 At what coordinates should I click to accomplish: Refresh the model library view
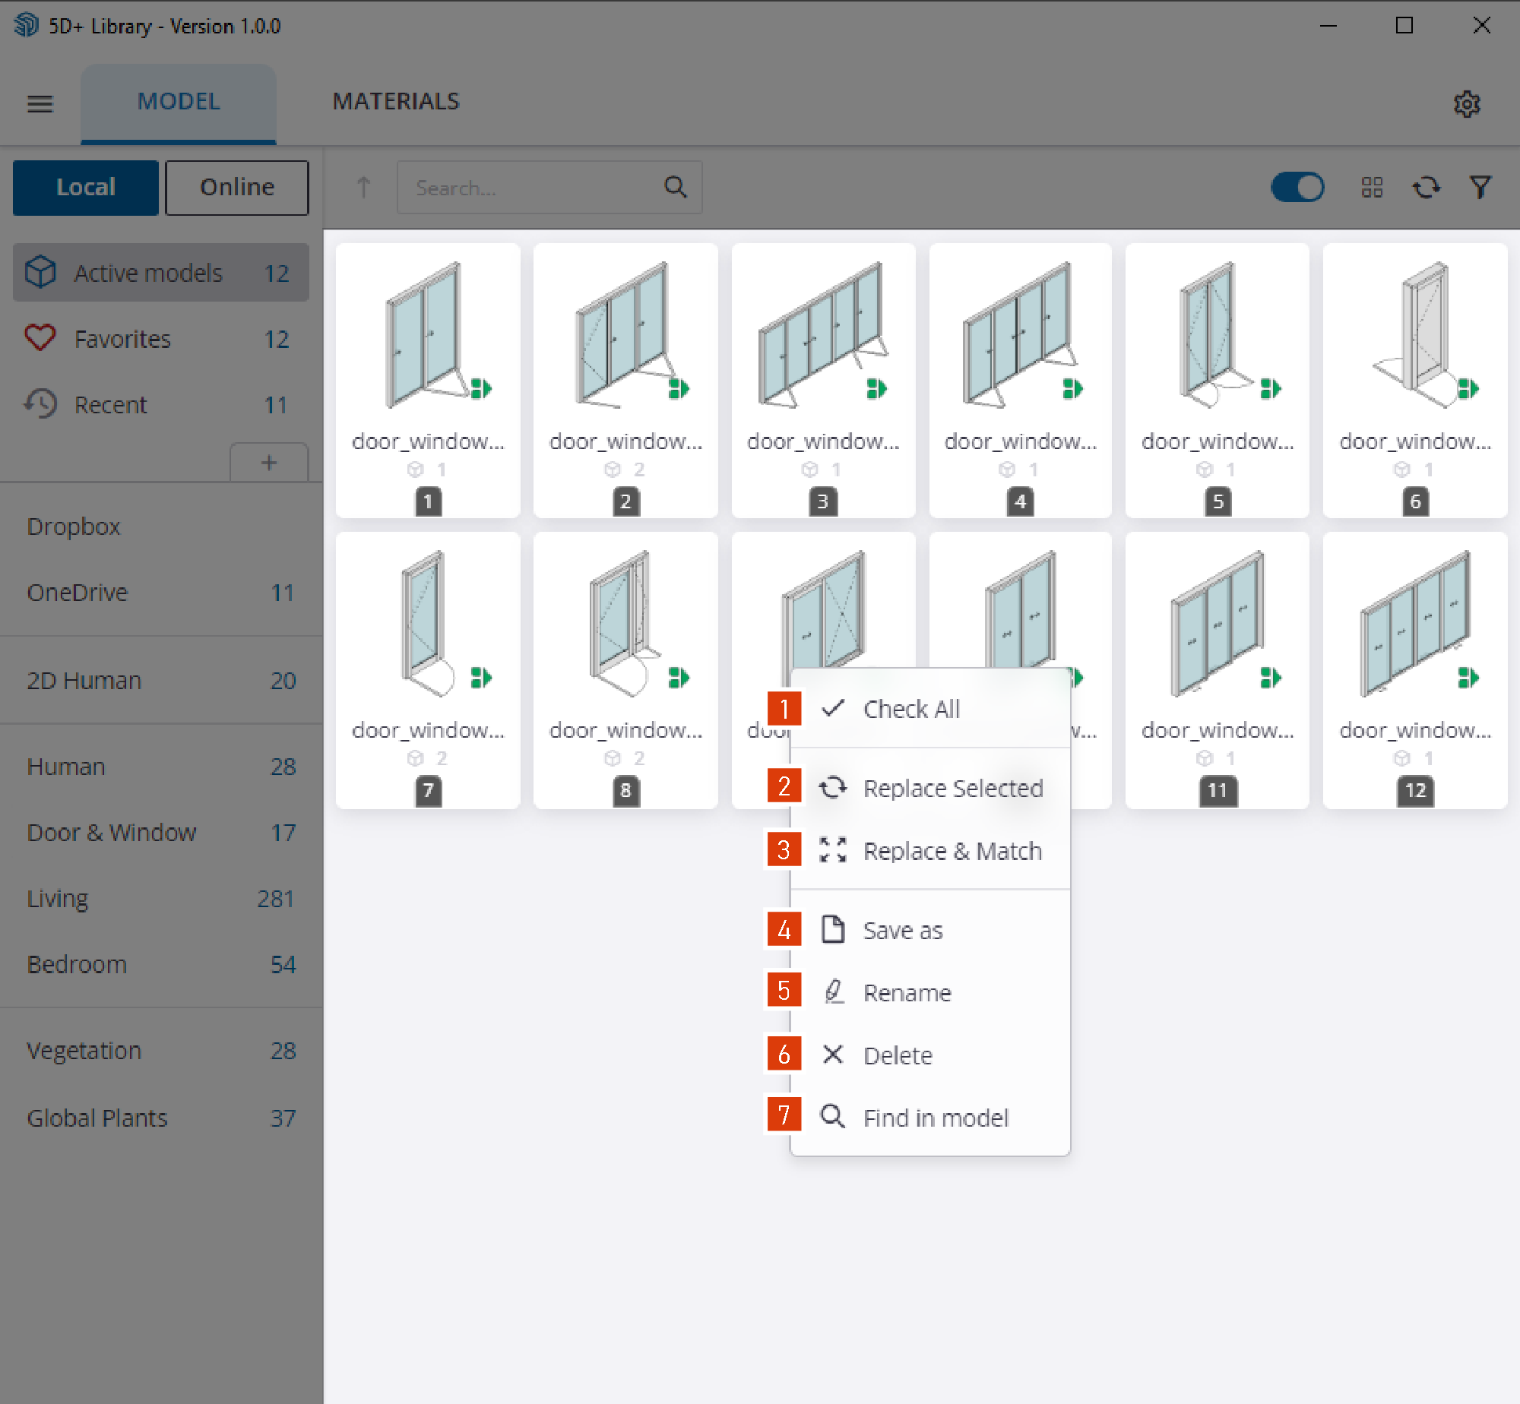(x=1427, y=188)
